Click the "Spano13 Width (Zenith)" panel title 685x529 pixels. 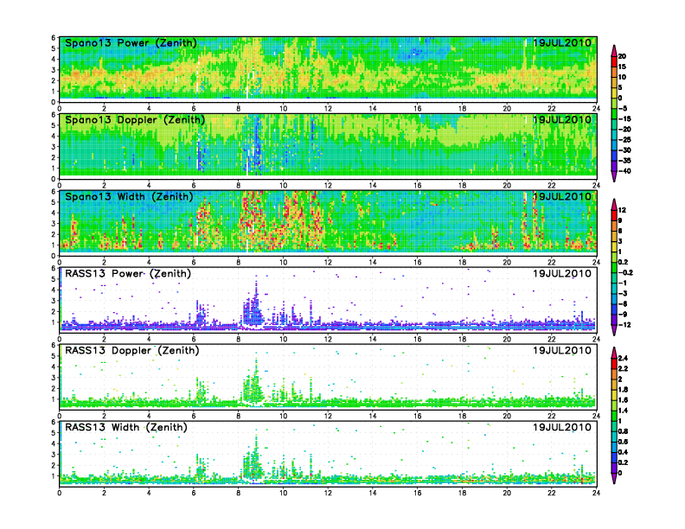129,196
